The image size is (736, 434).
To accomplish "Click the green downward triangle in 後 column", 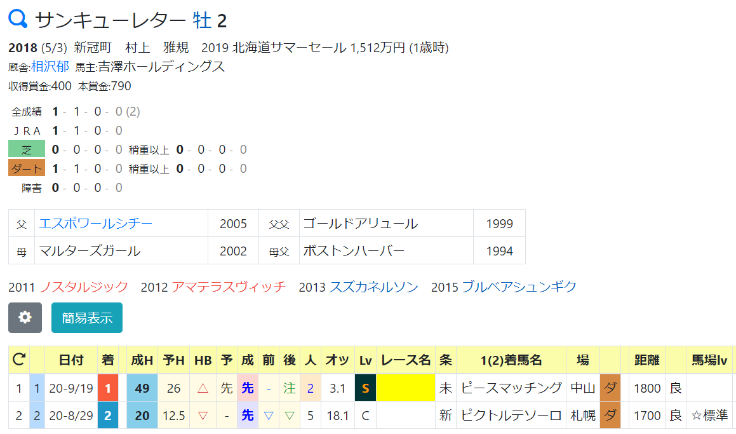I will point(290,415).
